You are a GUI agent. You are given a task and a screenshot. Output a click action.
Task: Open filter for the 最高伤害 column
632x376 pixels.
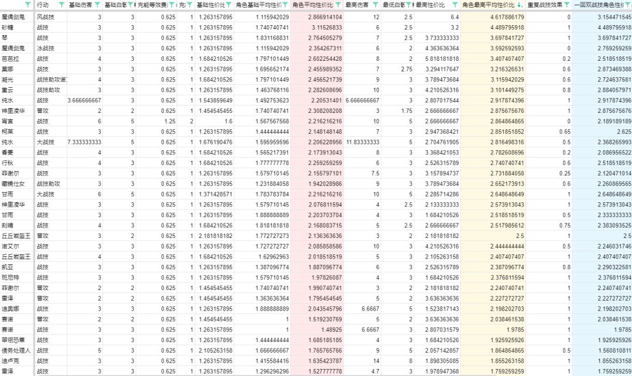[375, 5]
